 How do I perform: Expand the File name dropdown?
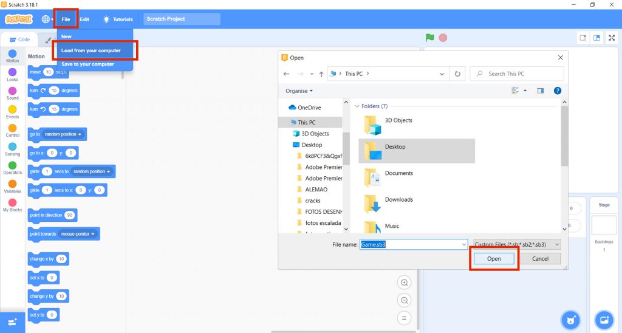463,244
